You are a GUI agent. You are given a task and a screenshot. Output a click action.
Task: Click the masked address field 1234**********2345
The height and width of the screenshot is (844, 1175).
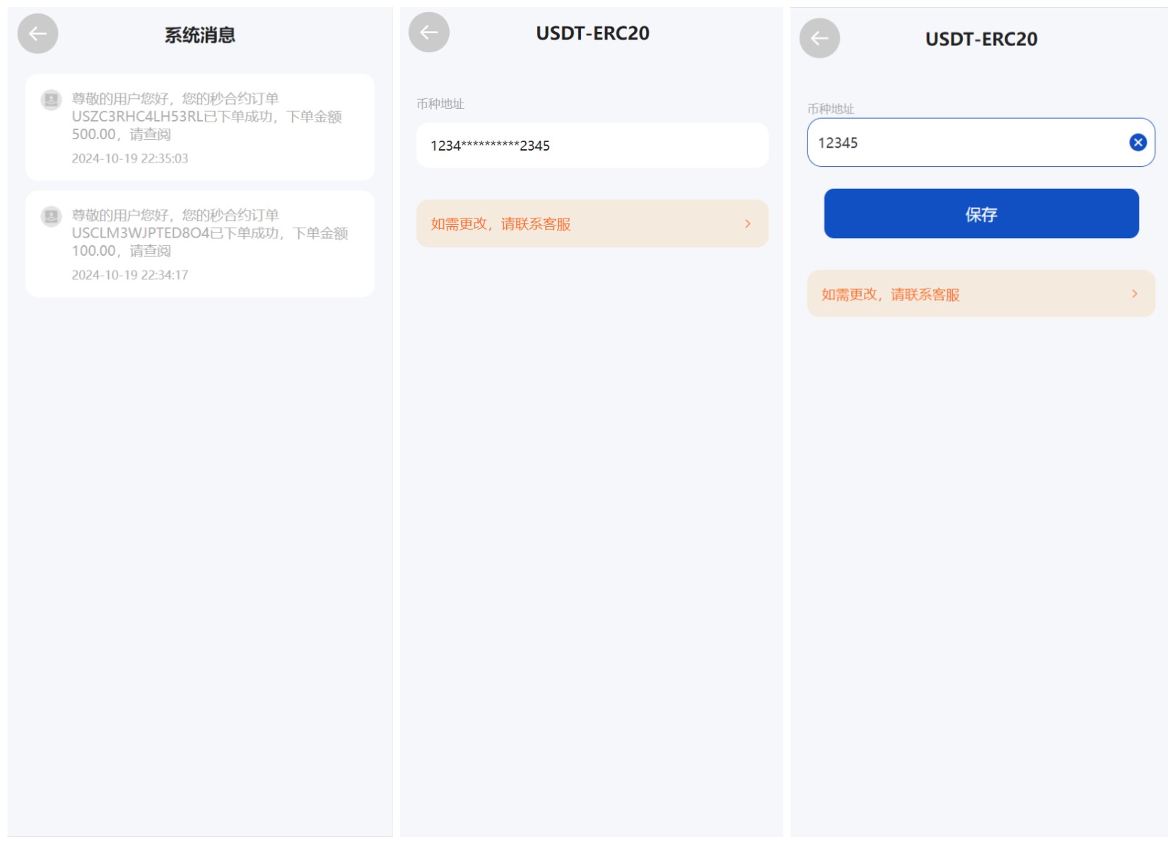click(x=592, y=146)
